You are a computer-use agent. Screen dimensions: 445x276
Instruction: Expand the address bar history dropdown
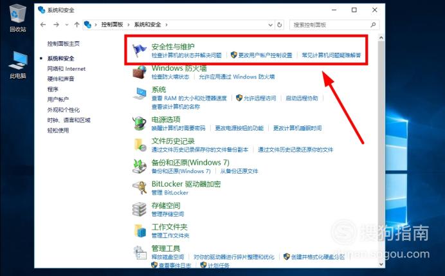click(x=271, y=24)
